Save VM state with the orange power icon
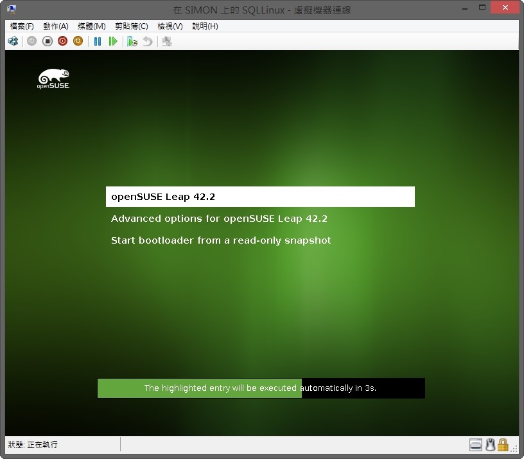 [x=78, y=42]
